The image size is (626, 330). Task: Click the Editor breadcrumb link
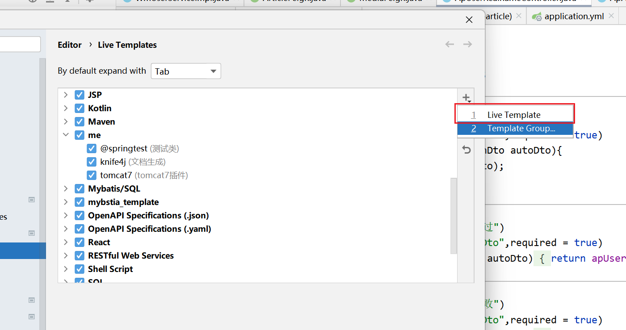(70, 45)
